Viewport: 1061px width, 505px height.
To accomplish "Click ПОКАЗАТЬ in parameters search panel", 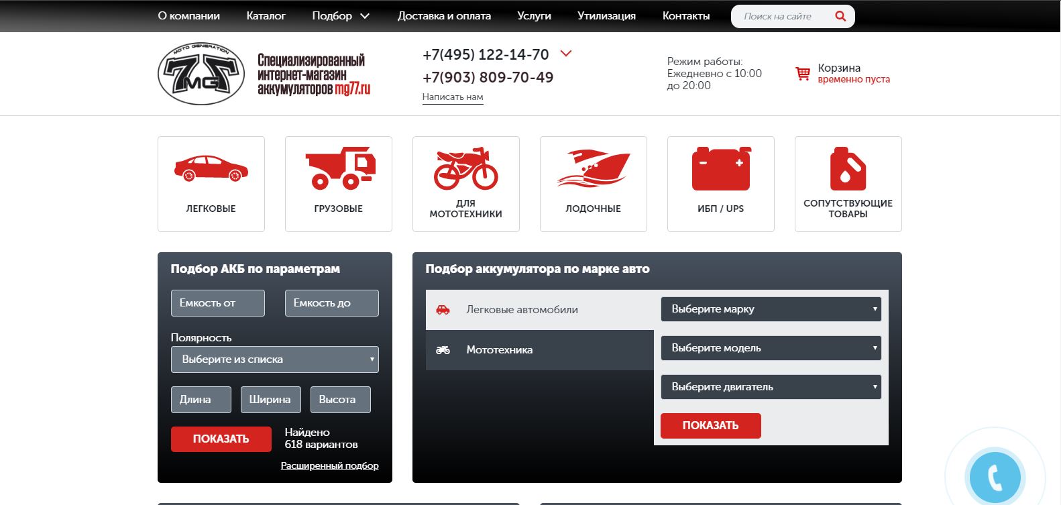I will point(221,439).
